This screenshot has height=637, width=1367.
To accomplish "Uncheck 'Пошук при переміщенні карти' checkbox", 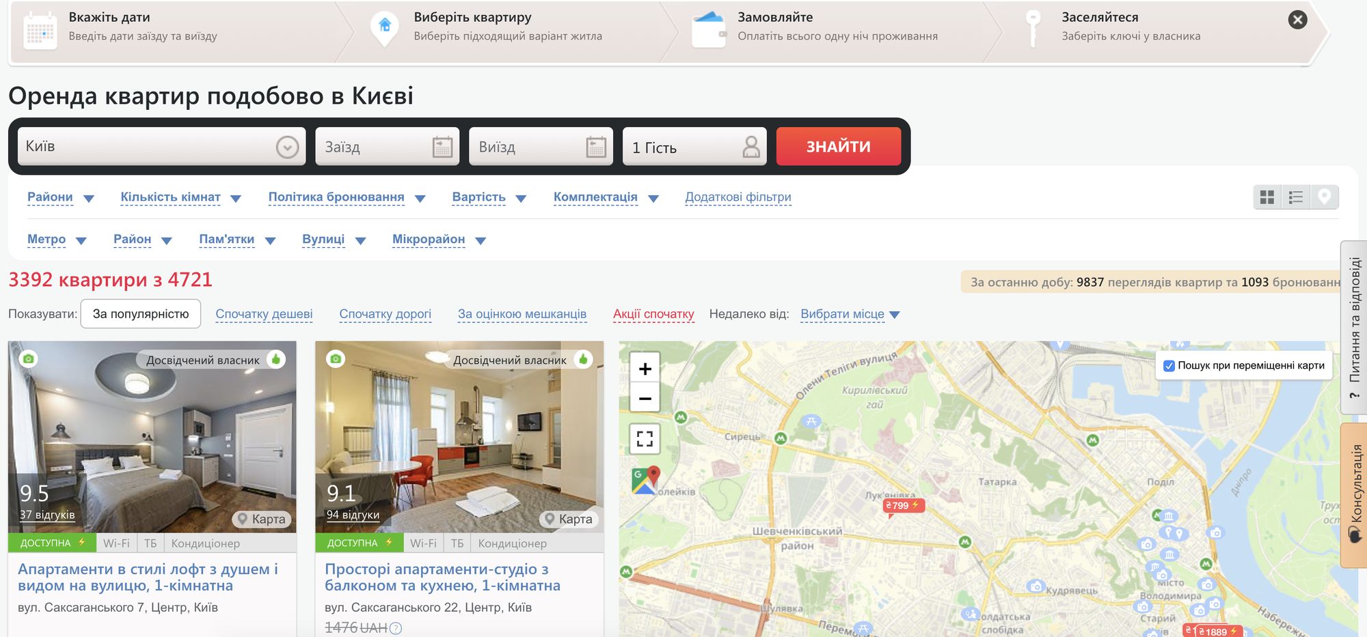I will coord(1169,366).
